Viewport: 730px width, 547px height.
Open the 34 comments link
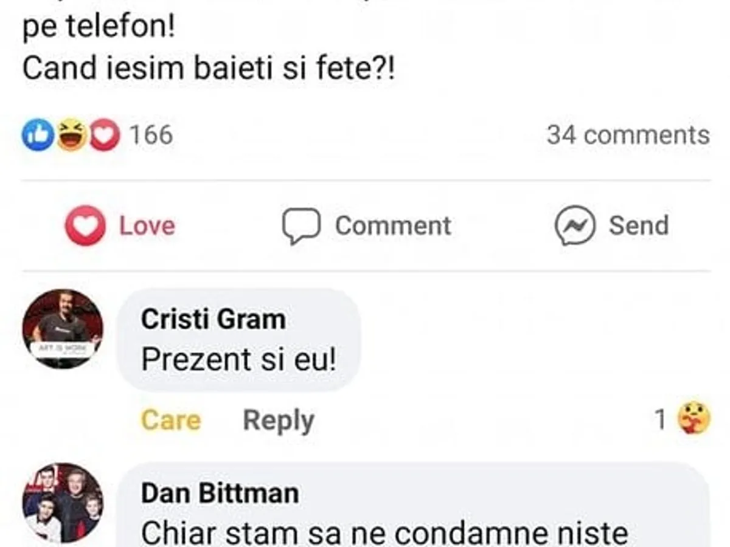[x=628, y=134]
